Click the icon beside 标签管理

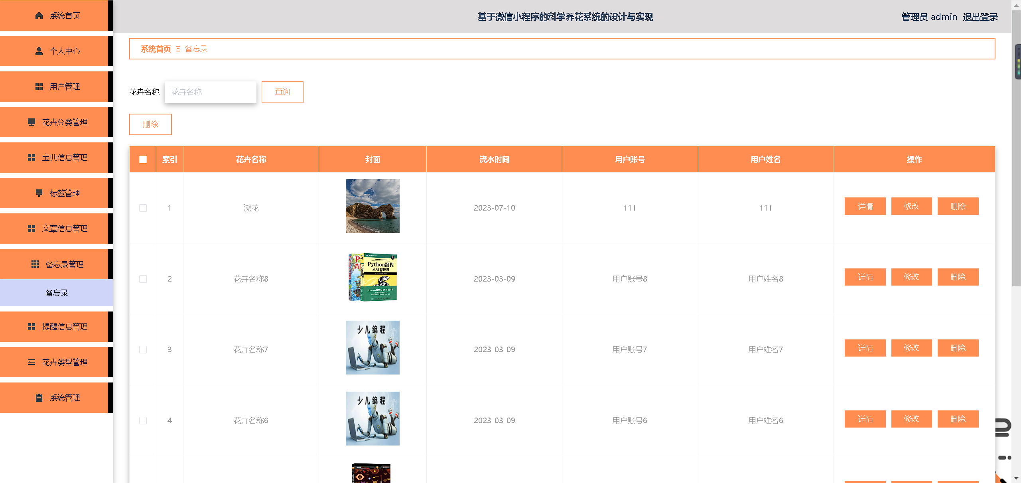click(x=39, y=193)
